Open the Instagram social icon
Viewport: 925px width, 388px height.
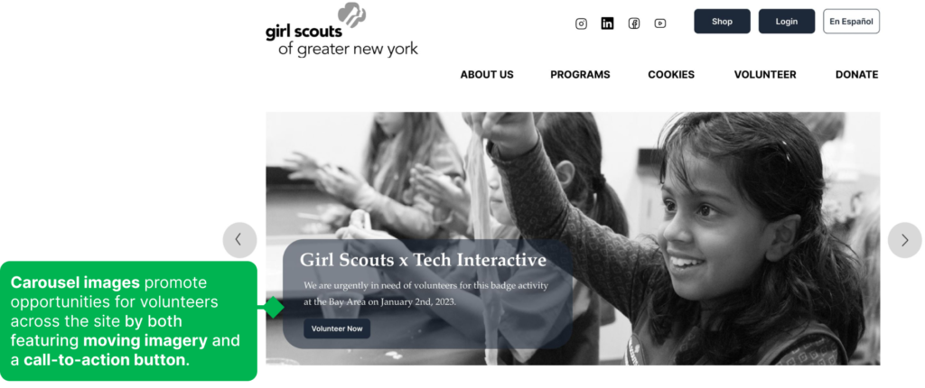[581, 23]
